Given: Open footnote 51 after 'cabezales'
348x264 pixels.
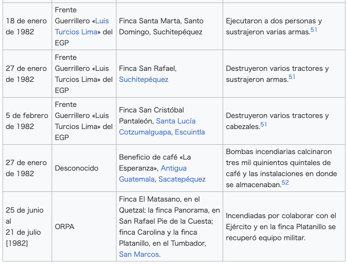Looking at the screenshot, I should (263, 124).
